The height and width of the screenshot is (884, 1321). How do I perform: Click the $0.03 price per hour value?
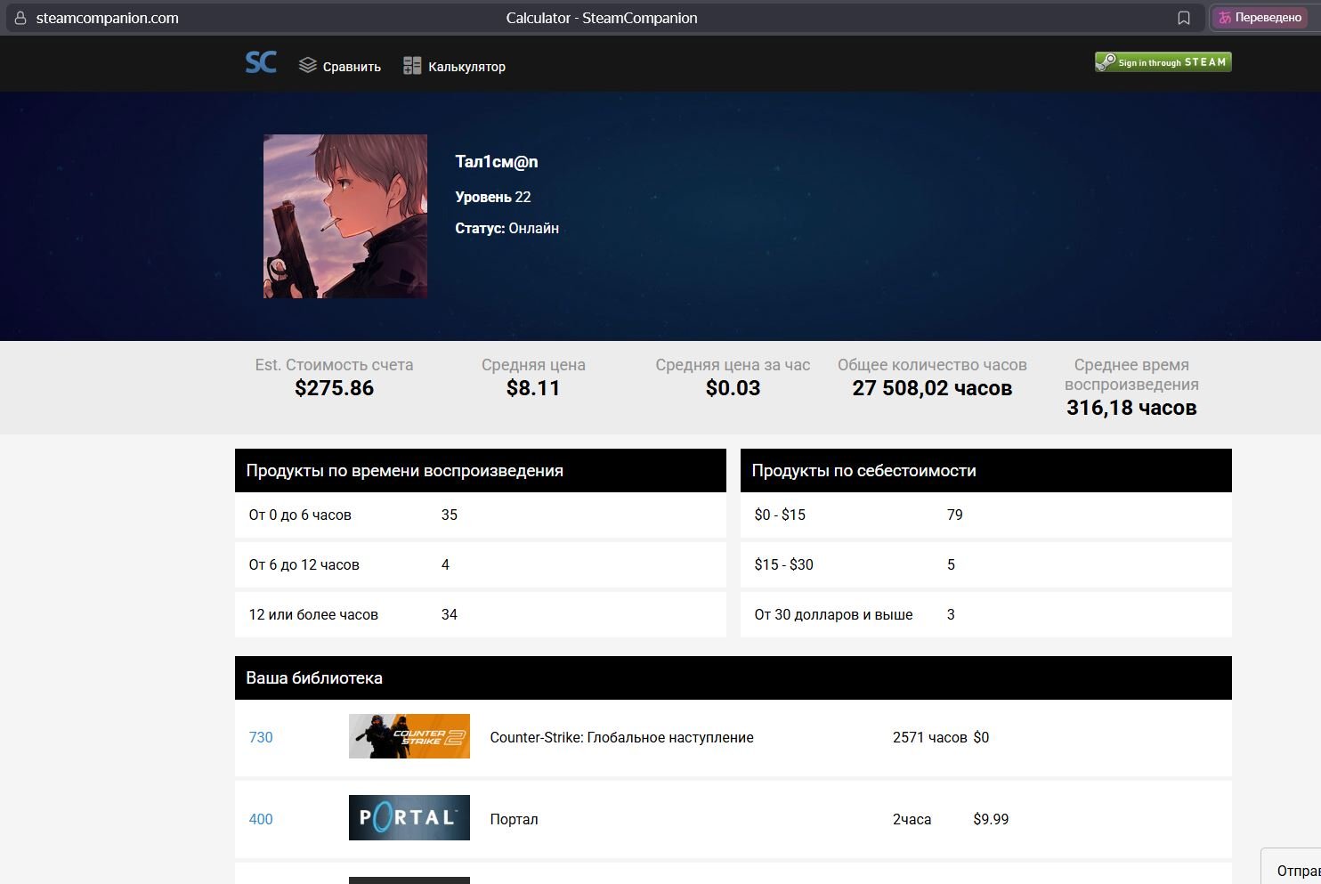pos(733,388)
